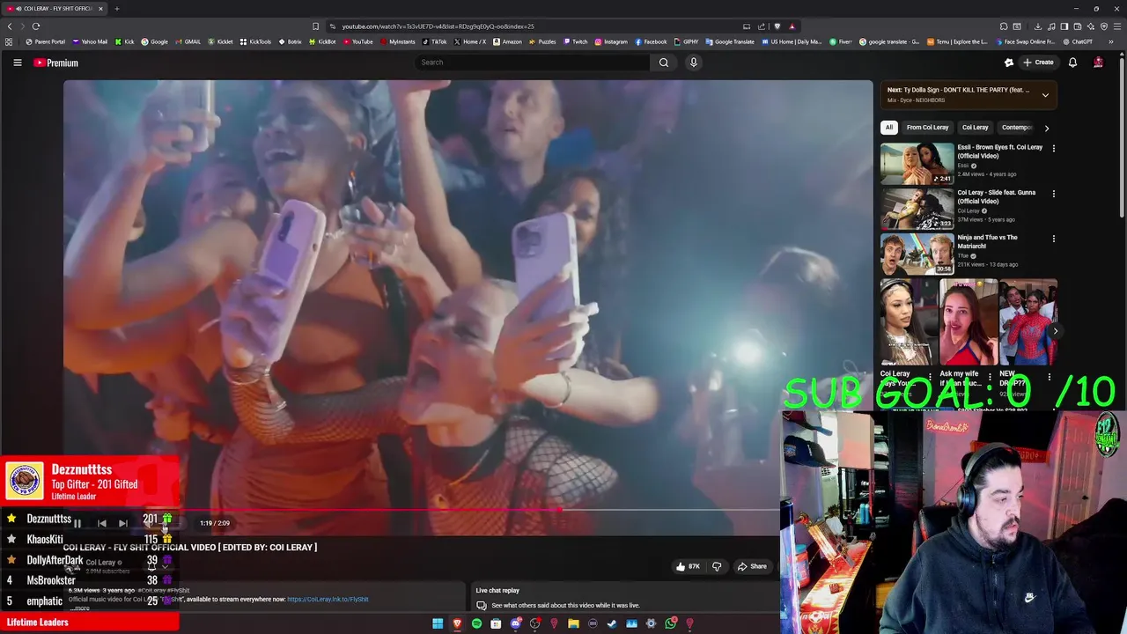Skip to previous video in playlist

pos(102,523)
